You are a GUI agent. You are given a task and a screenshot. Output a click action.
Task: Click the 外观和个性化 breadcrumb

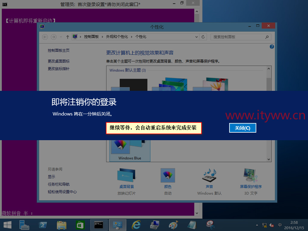pyautogui.click(x=117, y=37)
